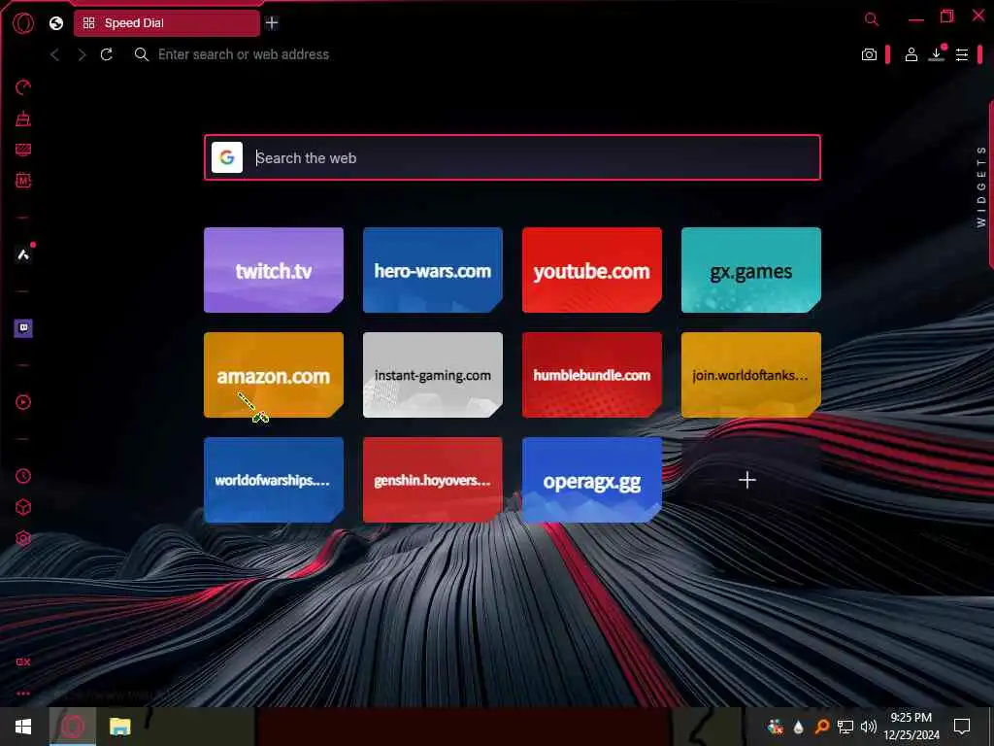Open the operagx.gg speed dial tile
This screenshot has height=746, width=994.
point(591,480)
